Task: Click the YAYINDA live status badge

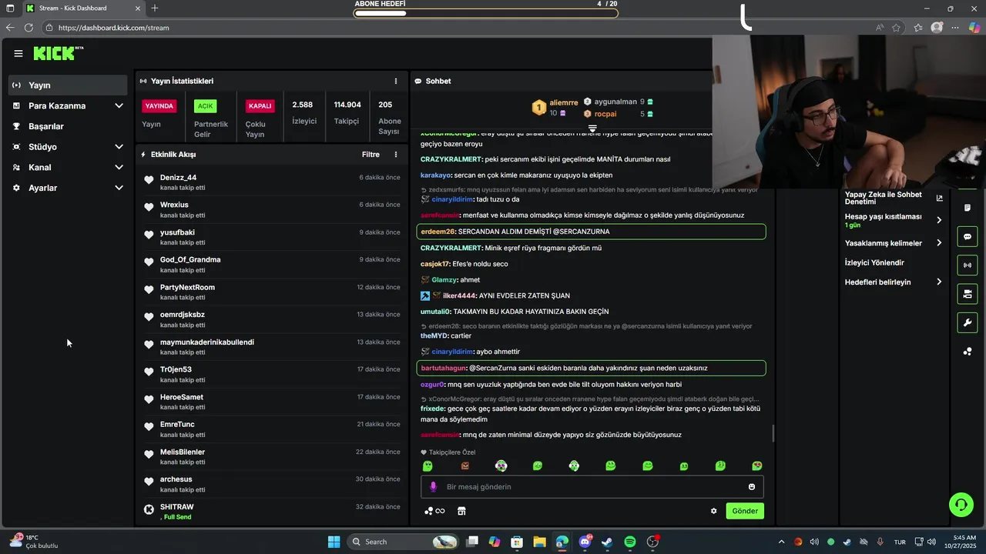Action: click(159, 106)
